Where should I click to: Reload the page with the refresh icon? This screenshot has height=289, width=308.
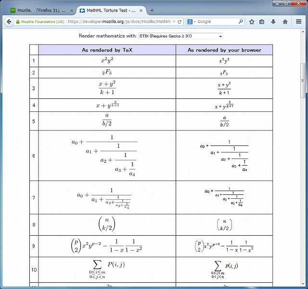coord(180,22)
